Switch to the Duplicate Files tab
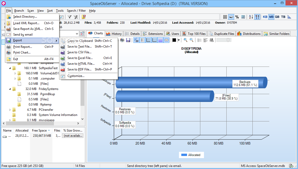Viewport: 298px width, 169px height. [221, 34]
